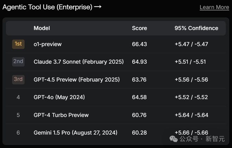Sort by the Score column header
This screenshot has width=232, height=148.
139,28
